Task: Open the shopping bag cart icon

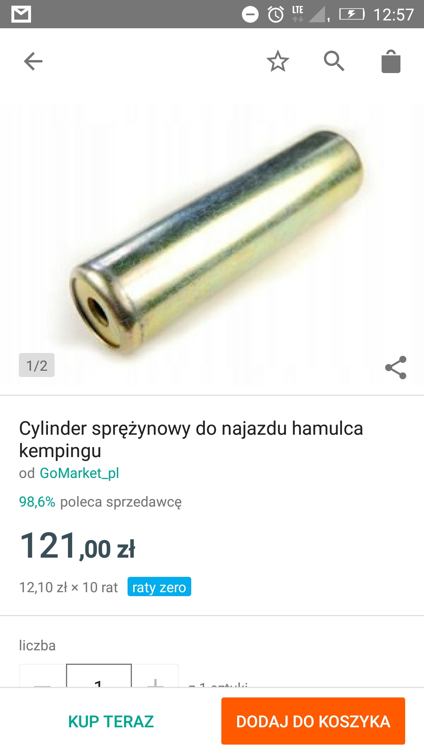Action: (x=391, y=61)
